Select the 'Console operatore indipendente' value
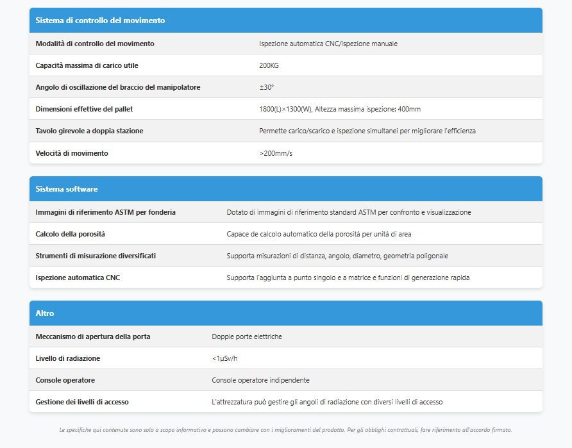The width and height of the screenshot is (572, 448). 260,380
